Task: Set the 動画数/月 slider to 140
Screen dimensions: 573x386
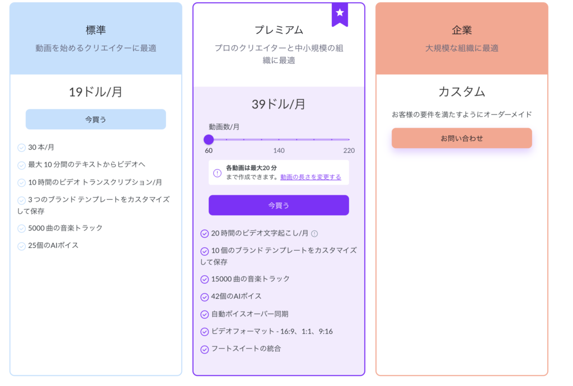Action: [x=279, y=139]
